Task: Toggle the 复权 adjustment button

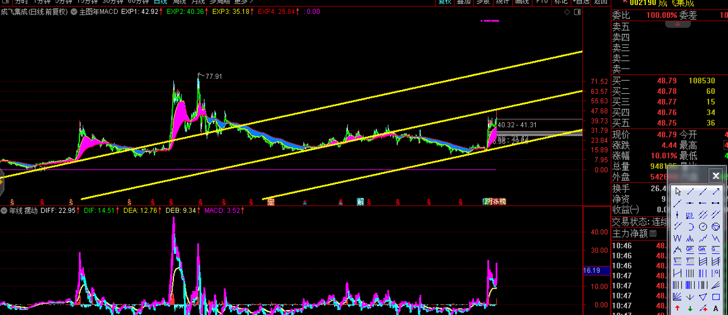Action: pos(445,2)
